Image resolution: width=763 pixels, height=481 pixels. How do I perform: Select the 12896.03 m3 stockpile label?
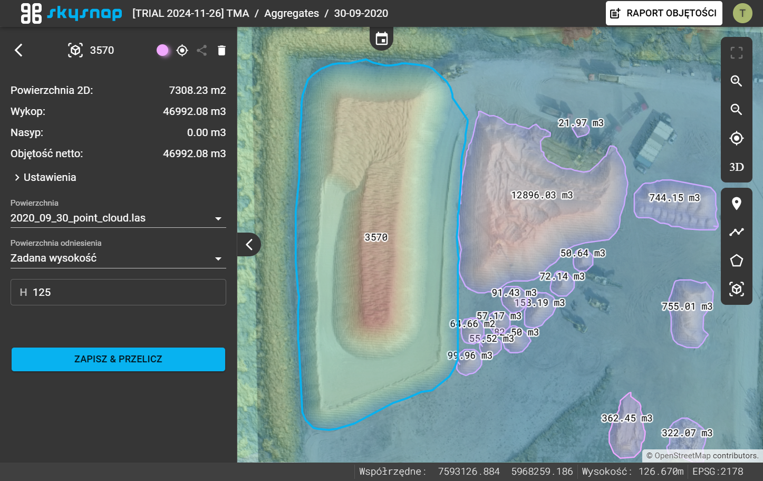(542, 195)
